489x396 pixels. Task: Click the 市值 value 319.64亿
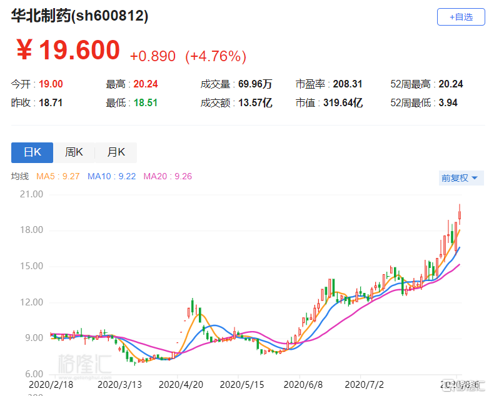click(x=343, y=102)
